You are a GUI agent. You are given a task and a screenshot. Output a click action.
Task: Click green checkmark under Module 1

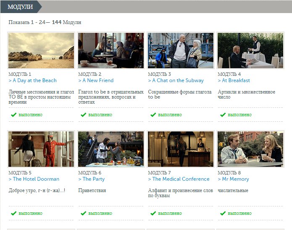[13, 115]
